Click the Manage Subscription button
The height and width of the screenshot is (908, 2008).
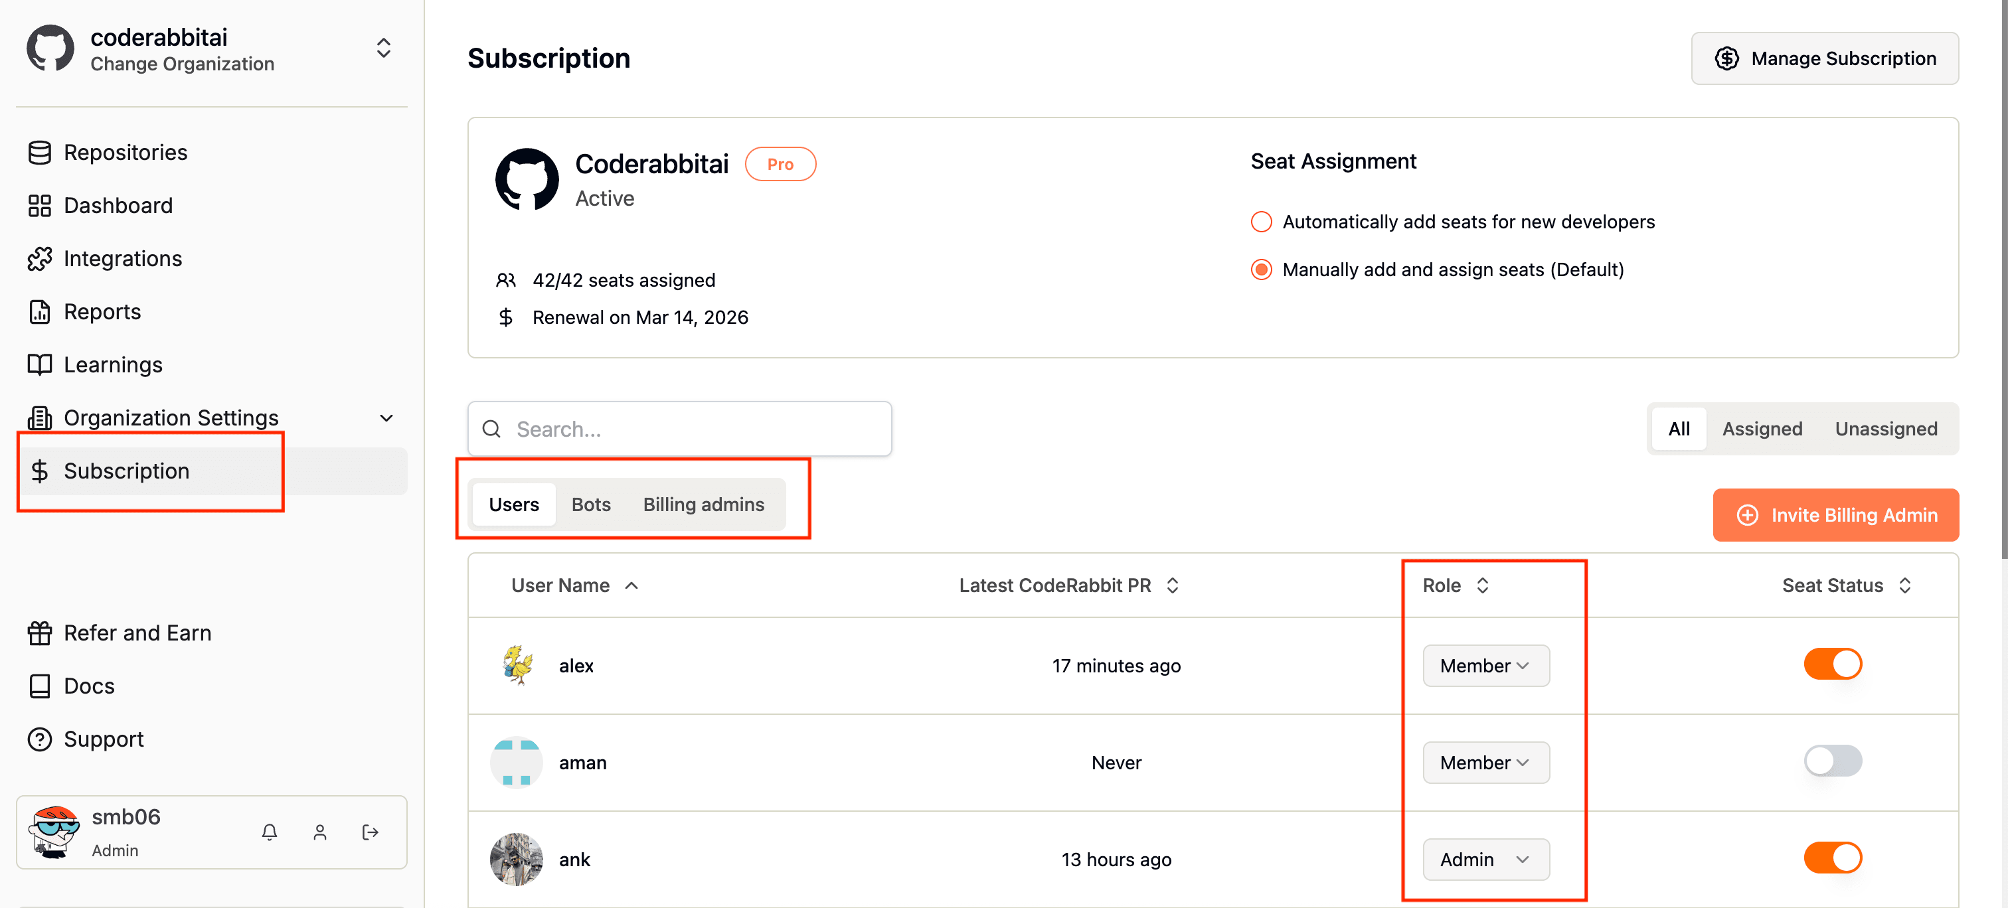pos(1824,58)
